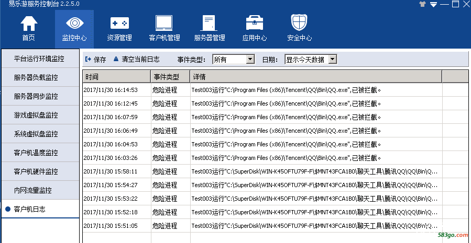Open the 资源管理 gamepad icon
Screen dimensions: 471x243
coord(119,23)
